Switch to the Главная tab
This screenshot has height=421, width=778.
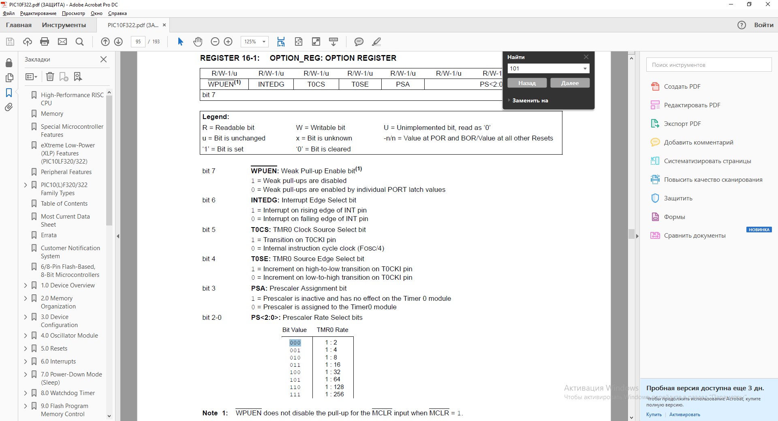point(19,25)
